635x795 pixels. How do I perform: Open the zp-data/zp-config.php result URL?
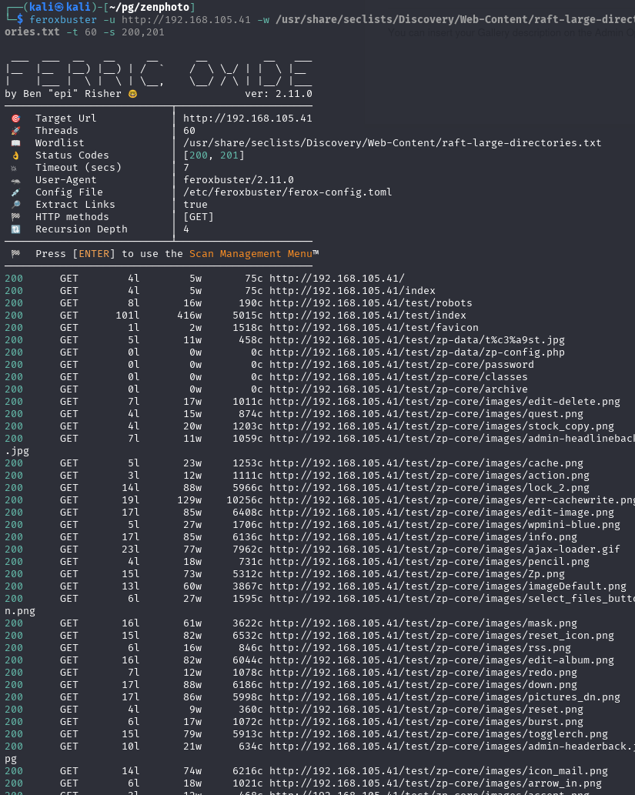click(417, 352)
